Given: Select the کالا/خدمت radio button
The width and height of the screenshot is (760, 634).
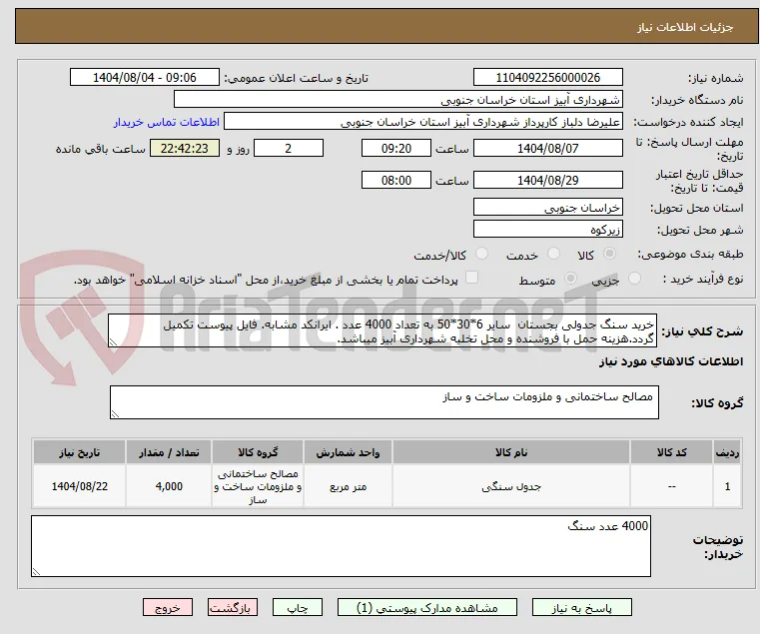Looking at the screenshot, I should (481, 254).
